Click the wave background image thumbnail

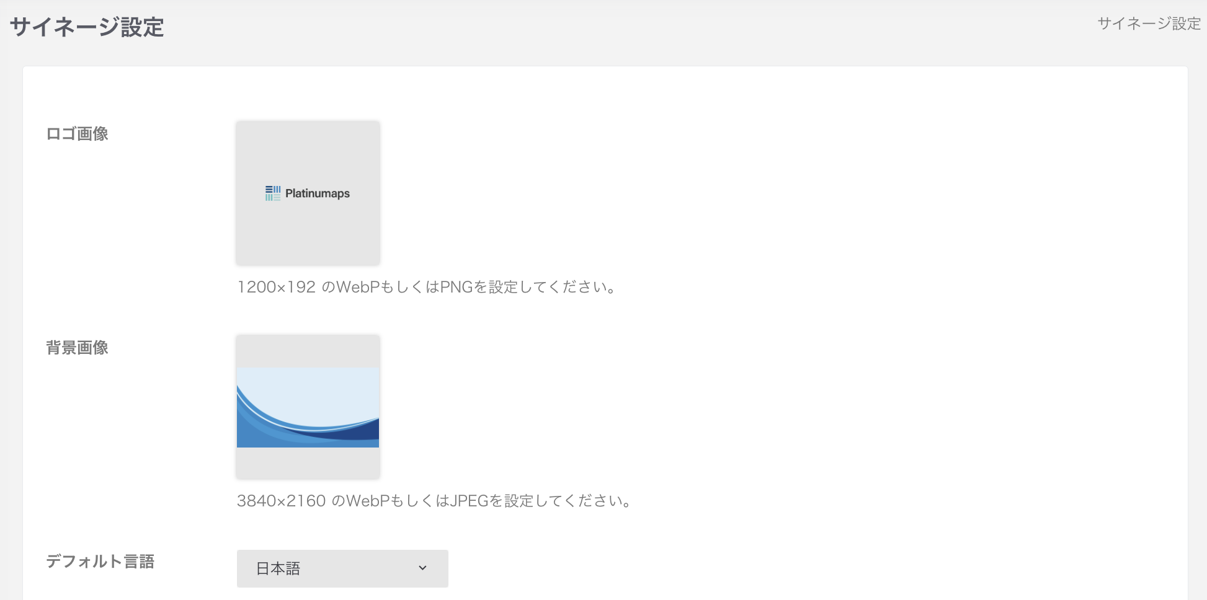click(x=308, y=407)
